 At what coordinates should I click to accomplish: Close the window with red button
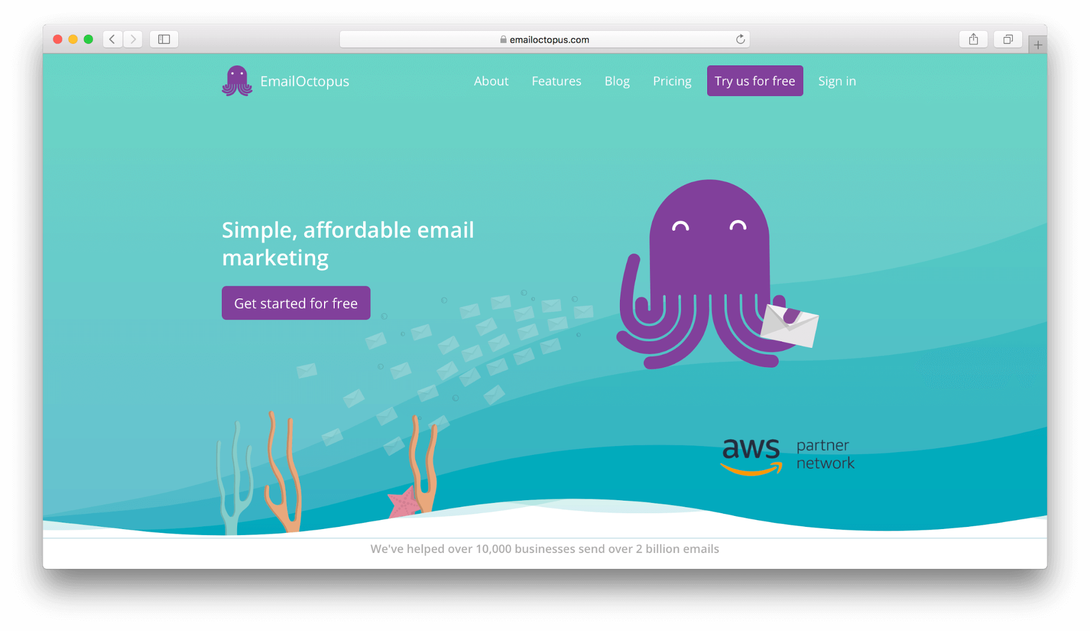click(x=58, y=39)
